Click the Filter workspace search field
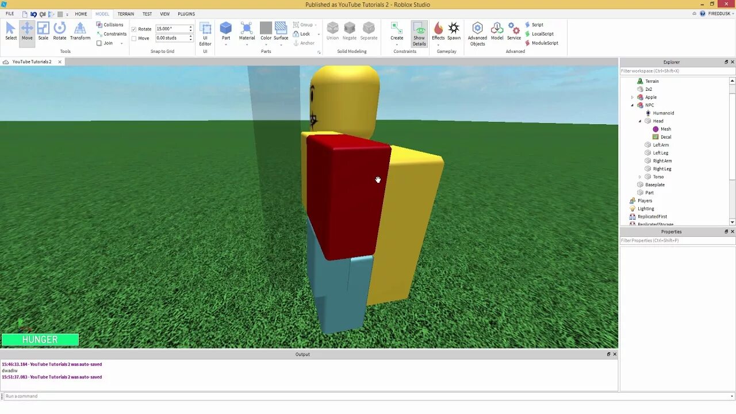 coord(677,71)
